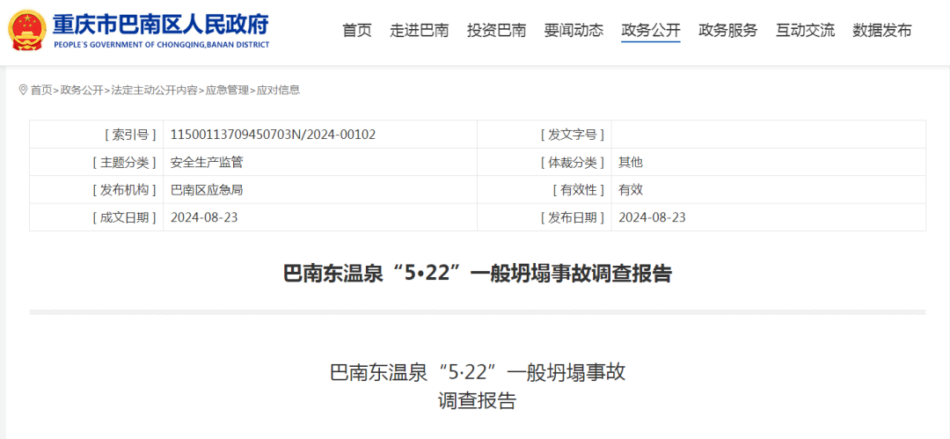Click the national emblem logo icon
This screenshot has width=950, height=439.
click(x=28, y=31)
